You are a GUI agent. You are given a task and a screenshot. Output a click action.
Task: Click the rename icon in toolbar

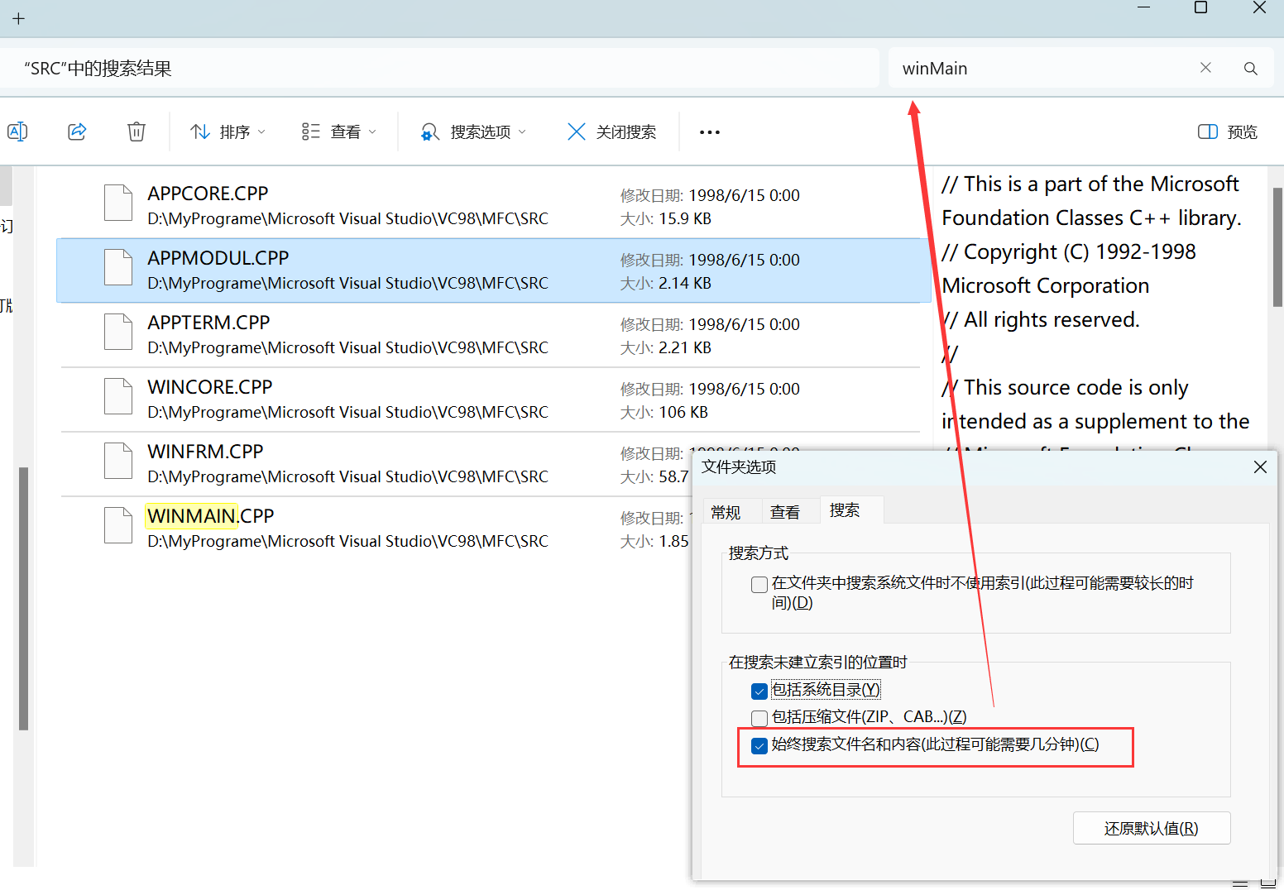point(17,132)
